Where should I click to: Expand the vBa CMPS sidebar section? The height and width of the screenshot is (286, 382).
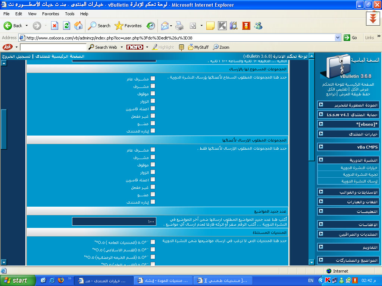[321, 147]
